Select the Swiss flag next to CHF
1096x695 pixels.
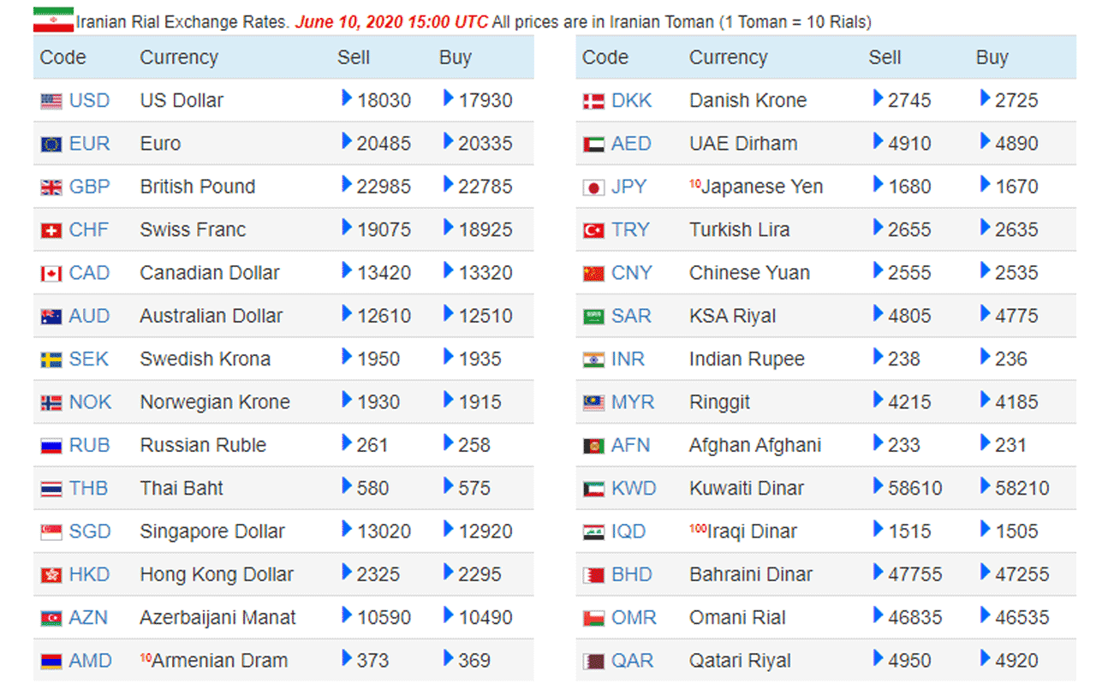[51, 231]
